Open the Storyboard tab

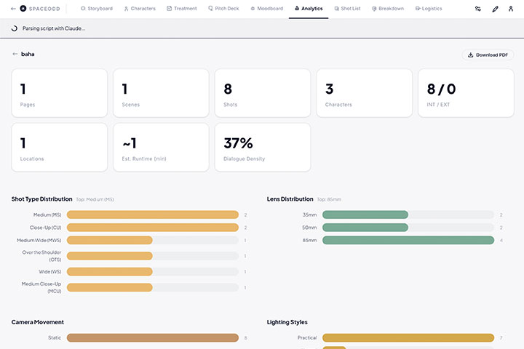[x=96, y=9]
